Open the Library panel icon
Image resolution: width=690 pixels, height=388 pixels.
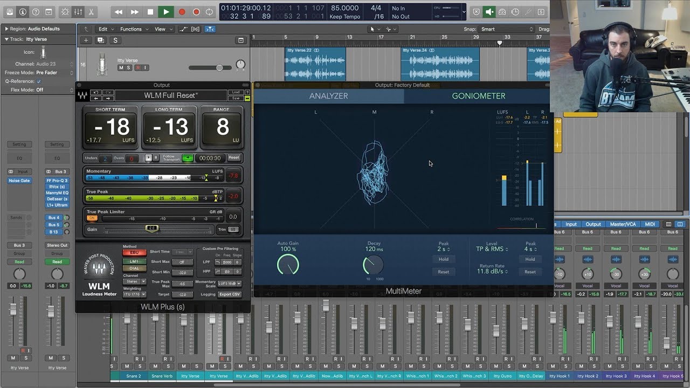coord(9,12)
